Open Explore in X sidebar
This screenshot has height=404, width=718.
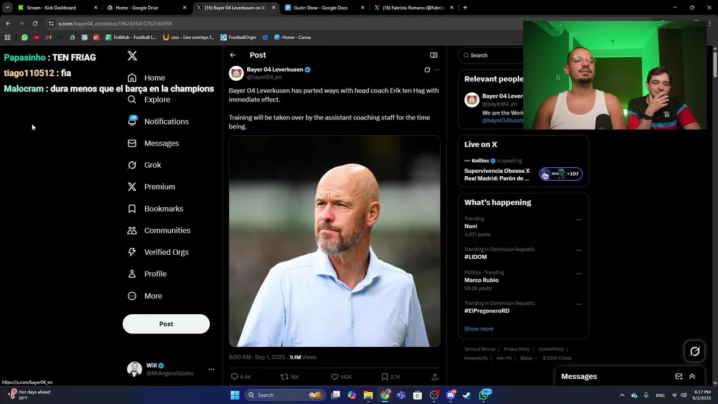click(x=149, y=100)
